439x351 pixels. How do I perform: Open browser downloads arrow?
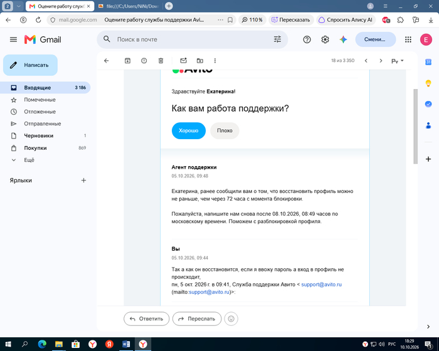tap(431, 20)
